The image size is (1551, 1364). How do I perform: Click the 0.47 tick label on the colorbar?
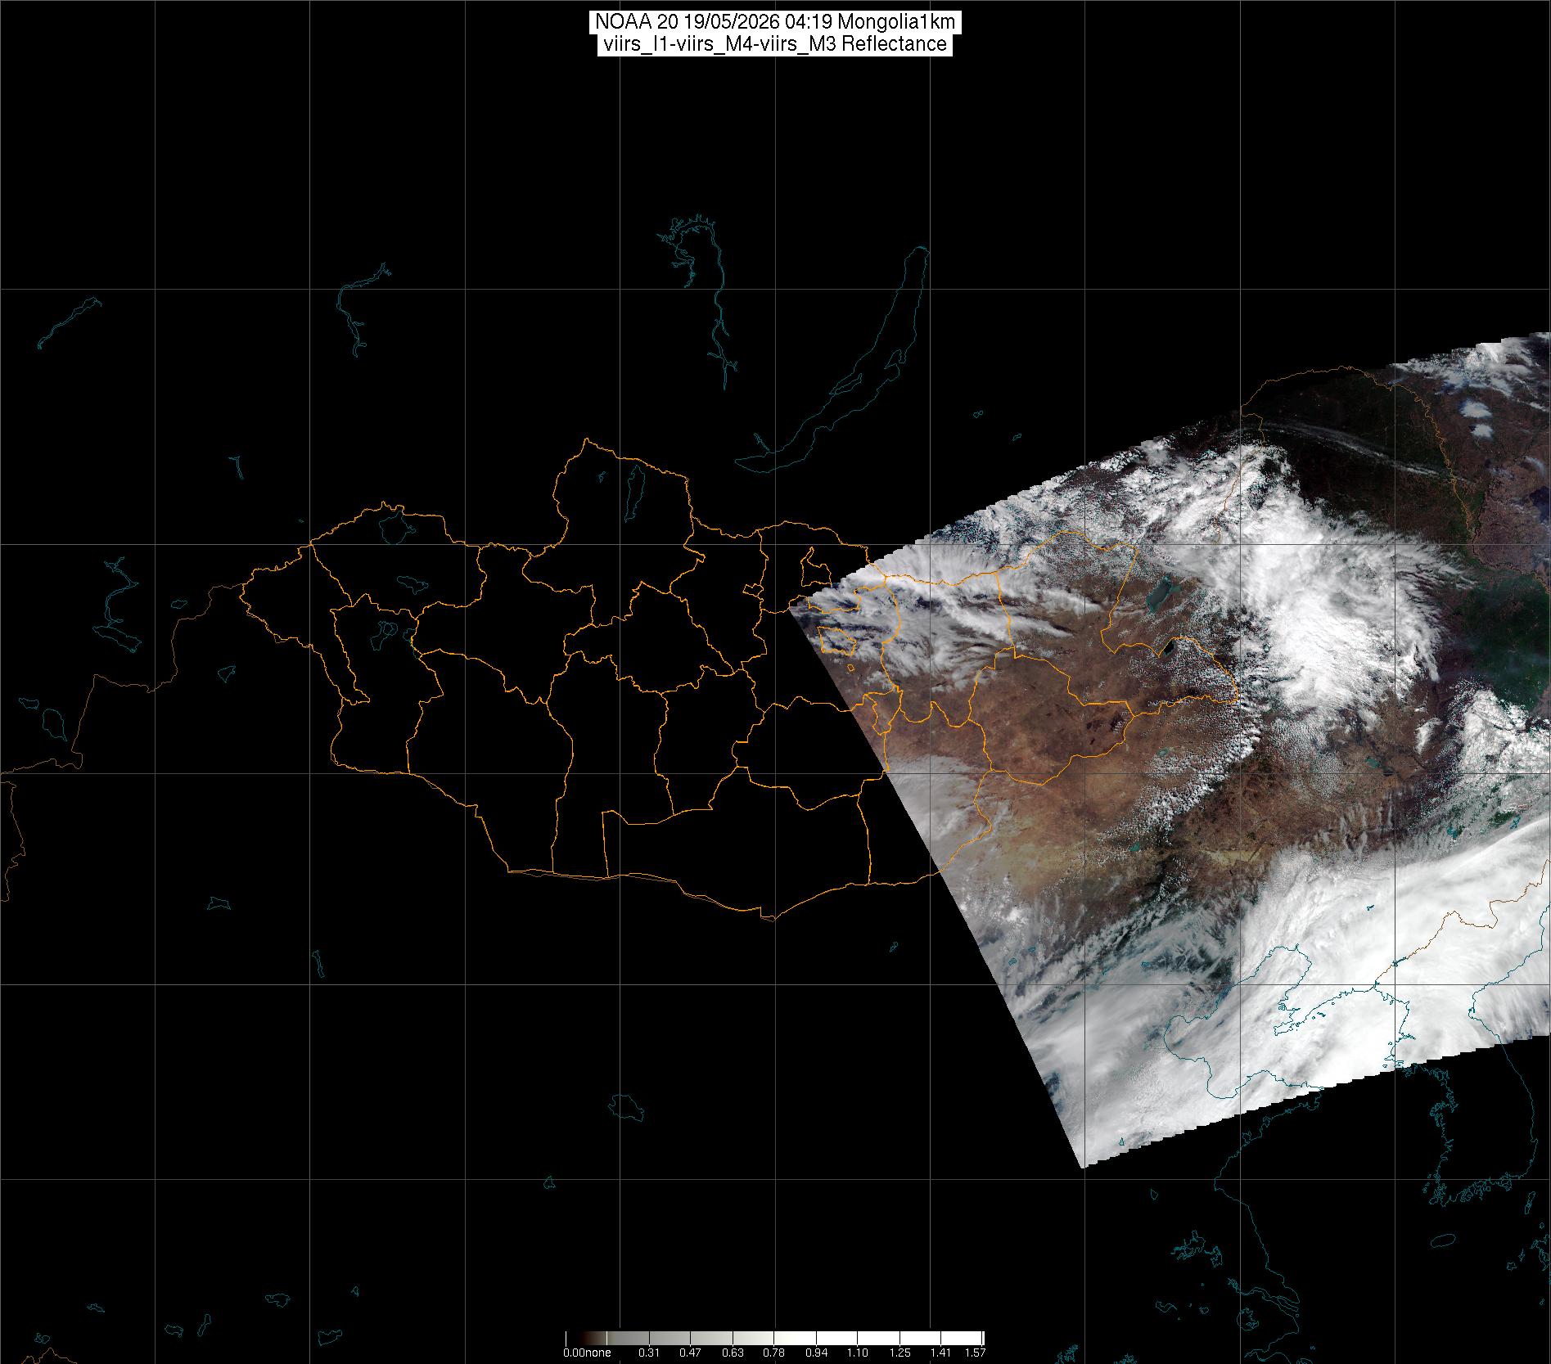point(691,1353)
